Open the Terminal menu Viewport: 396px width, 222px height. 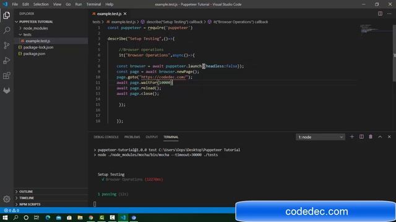[93, 4]
